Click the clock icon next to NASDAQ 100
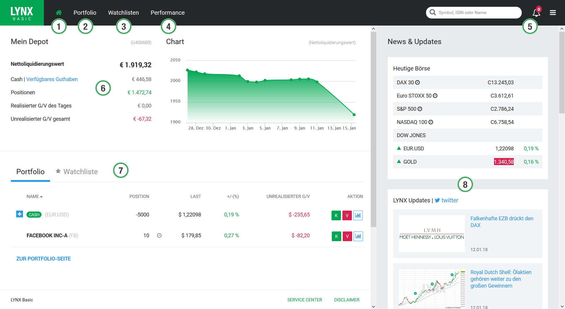The width and height of the screenshot is (565, 309). tap(431, 122)
